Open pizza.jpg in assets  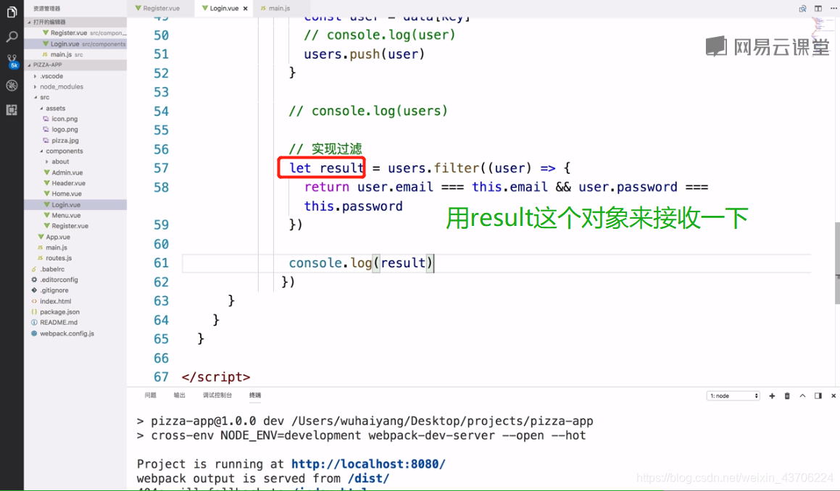point(75,140)
